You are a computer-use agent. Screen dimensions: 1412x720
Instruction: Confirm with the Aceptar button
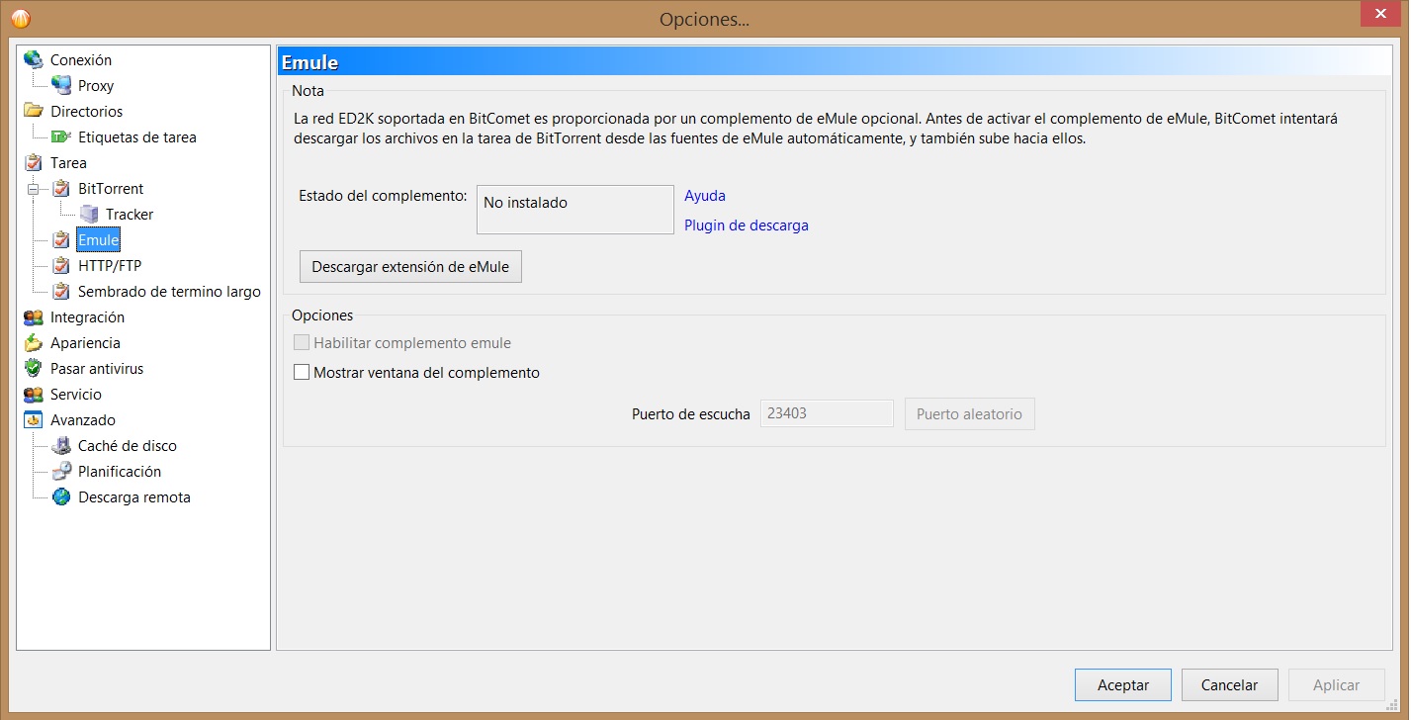click(1122, 684)
